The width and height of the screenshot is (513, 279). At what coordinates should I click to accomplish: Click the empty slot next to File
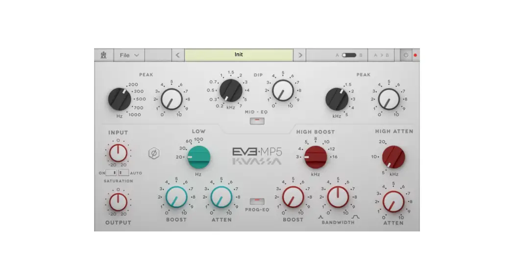[158, 55]
